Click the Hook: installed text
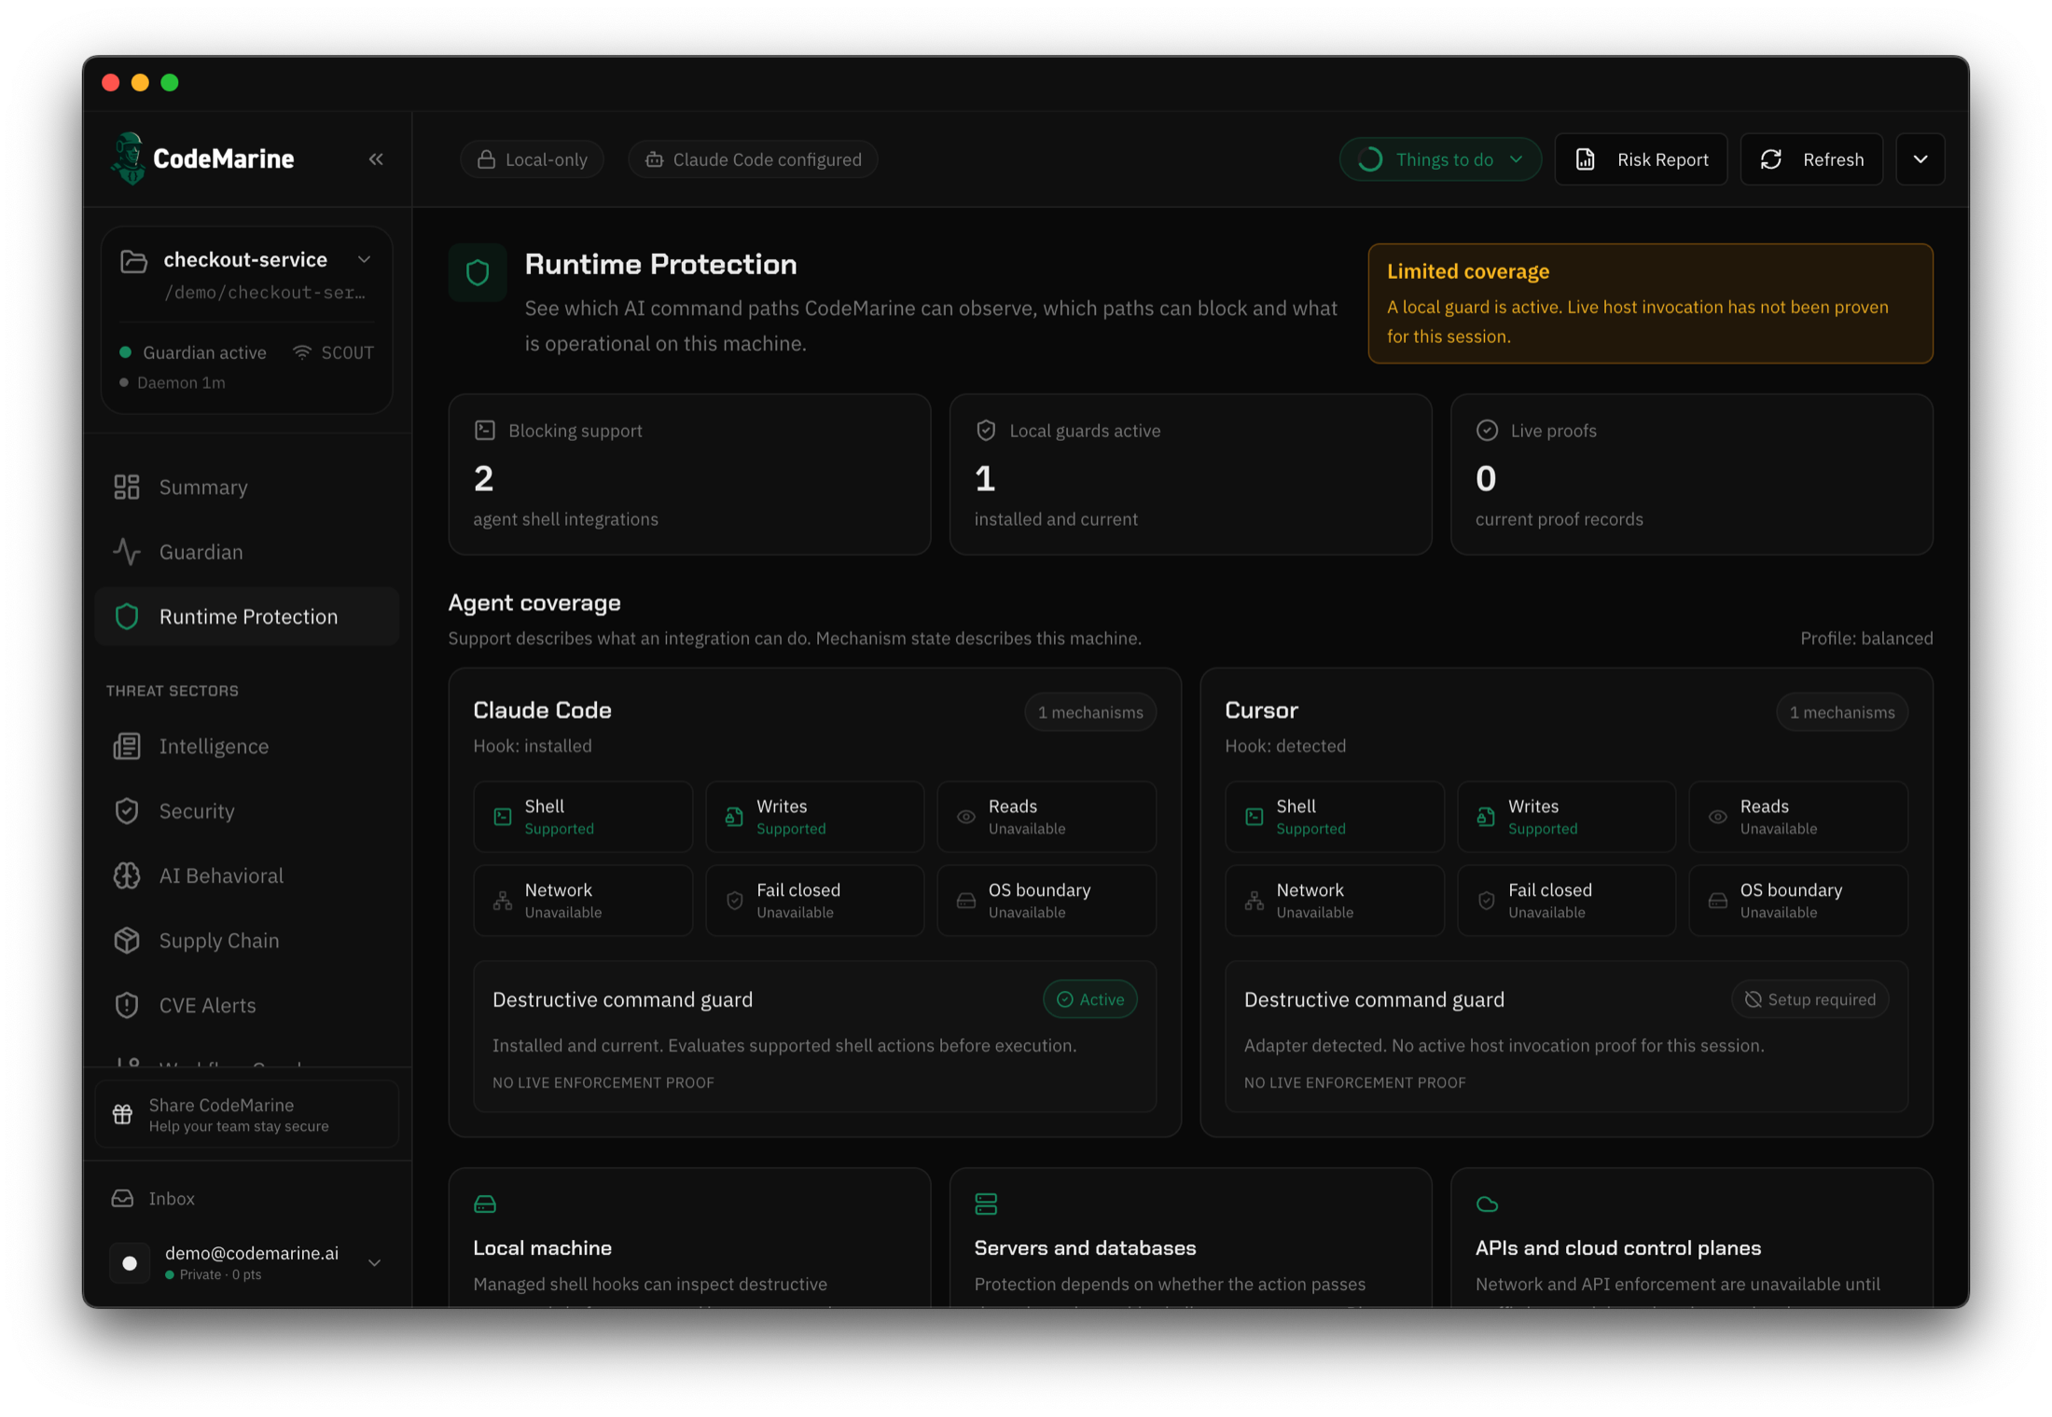Screen dimensions: 2052x1417 pyautogui.click(x=533, y=746)
